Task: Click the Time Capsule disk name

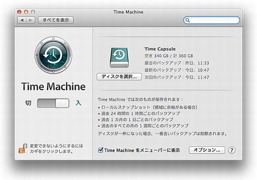Action: tap(160, 49)
